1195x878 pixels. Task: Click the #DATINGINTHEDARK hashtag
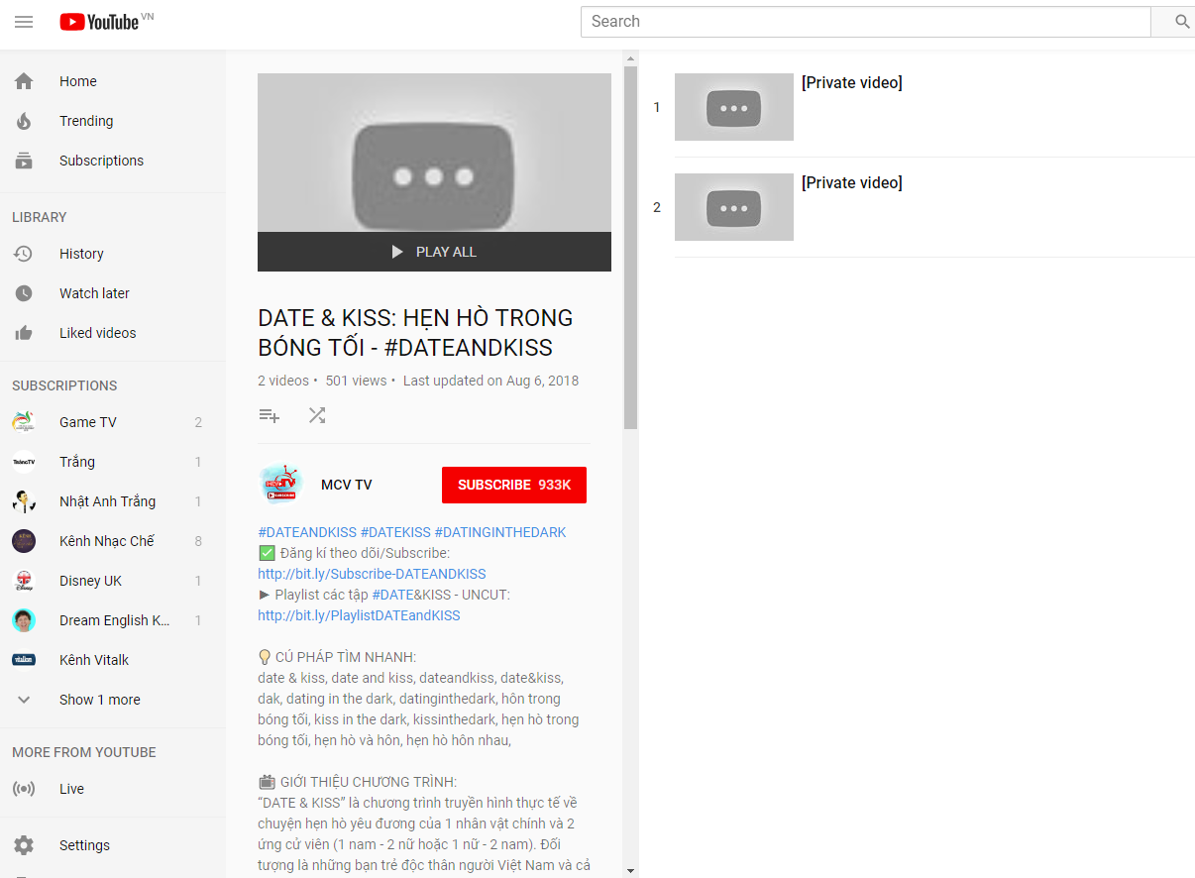[500, 532]
